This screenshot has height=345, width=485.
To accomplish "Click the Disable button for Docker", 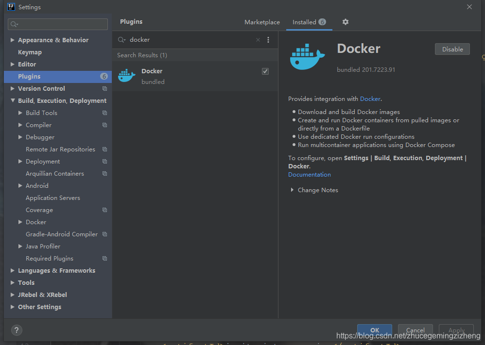I will coord(452,49).
